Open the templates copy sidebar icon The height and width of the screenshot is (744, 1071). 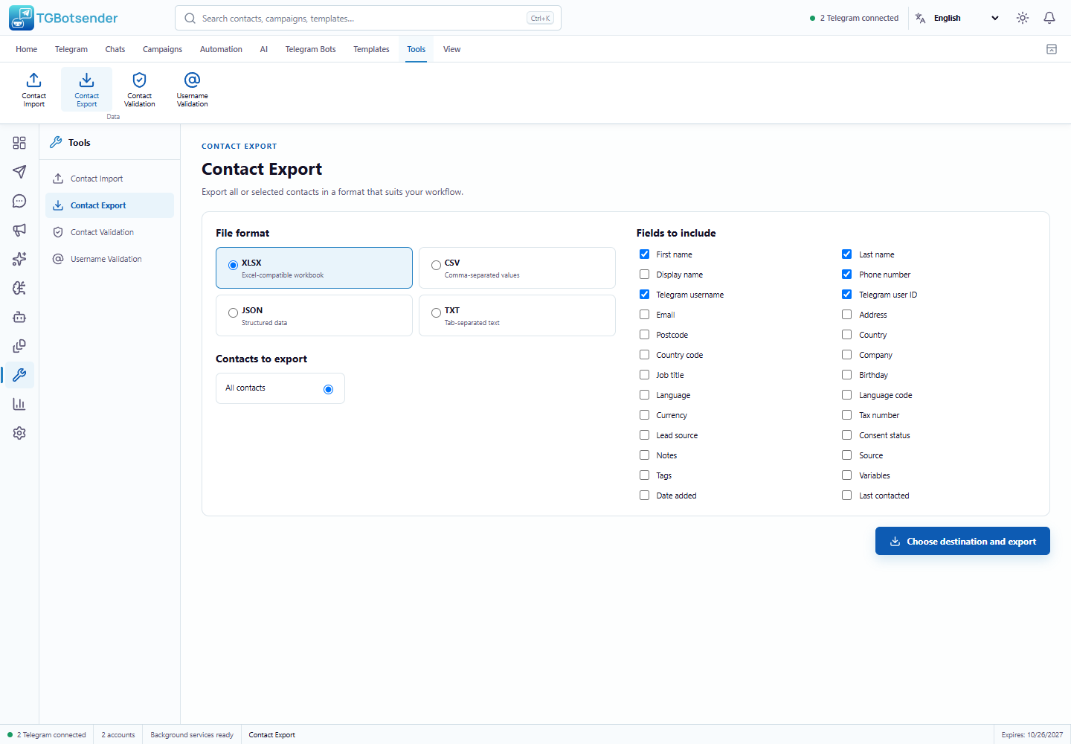pos(19,346)
